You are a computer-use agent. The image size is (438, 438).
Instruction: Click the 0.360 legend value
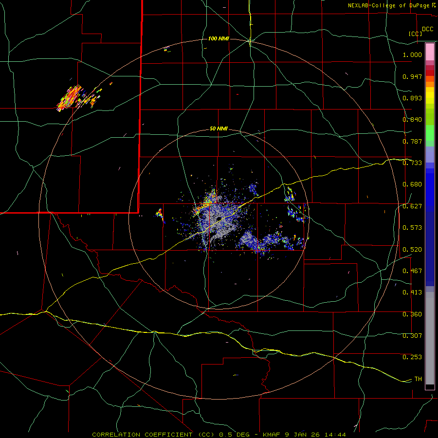pos(412,314)
